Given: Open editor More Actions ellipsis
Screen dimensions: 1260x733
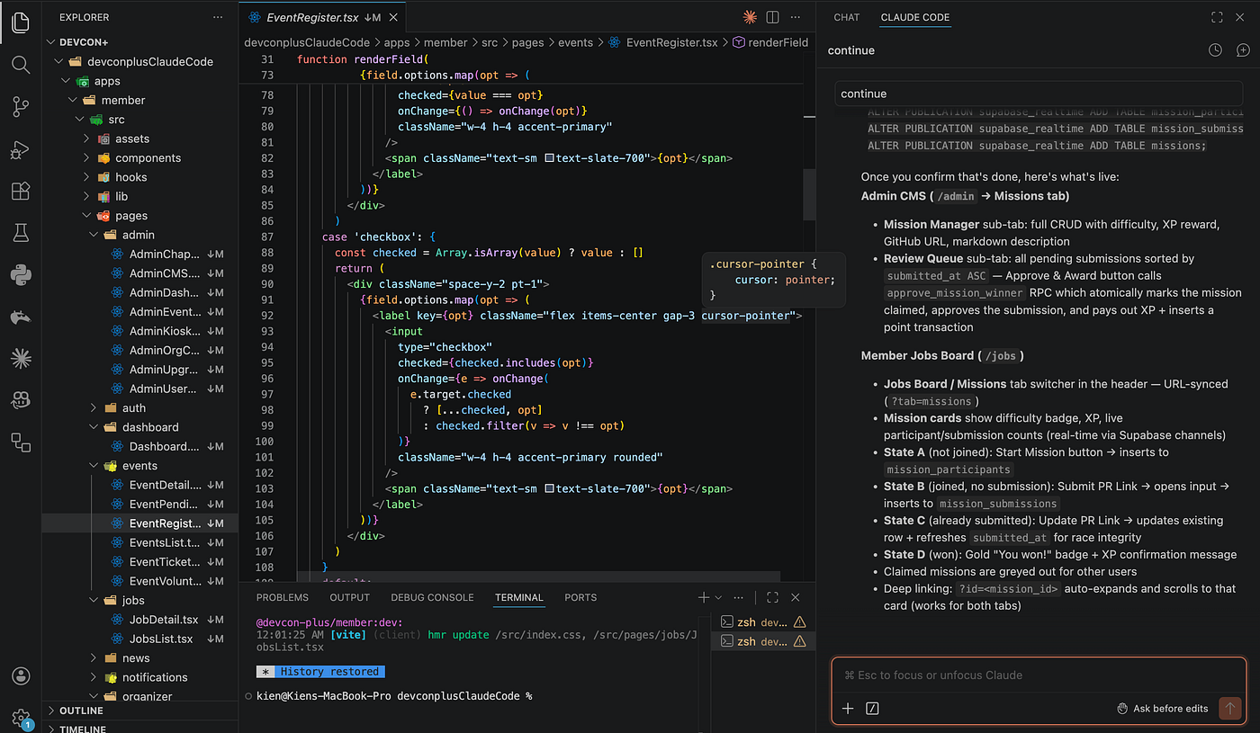Looking at the screenshot, I should click(x=796, y=17).
